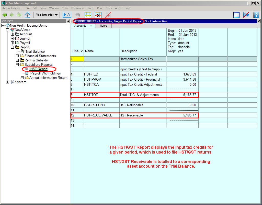Image resolution: width=262 pixels, height=205 pixels.
Task: Click the crossed-out blue arrows icon
Action: coord(246,15)
